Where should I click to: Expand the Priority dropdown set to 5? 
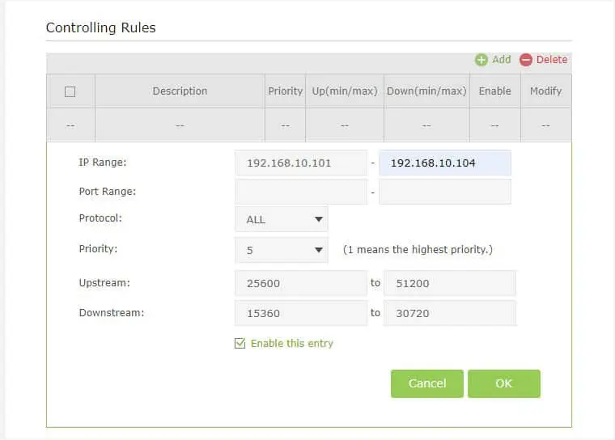[281, 250]
